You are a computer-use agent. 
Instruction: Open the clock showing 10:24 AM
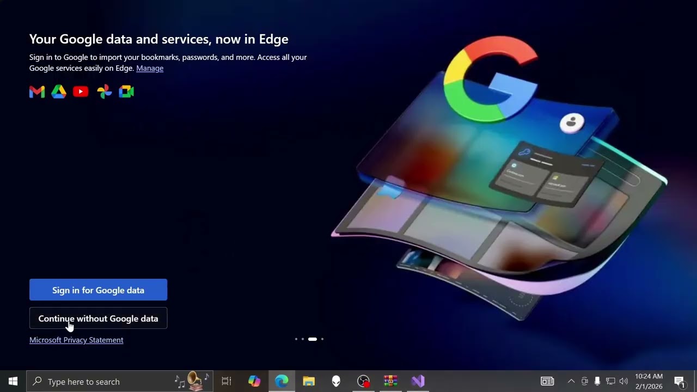tap(649, 382)
